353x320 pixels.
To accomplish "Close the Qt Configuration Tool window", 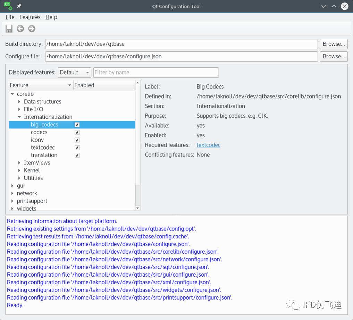I will coord(344,6).
